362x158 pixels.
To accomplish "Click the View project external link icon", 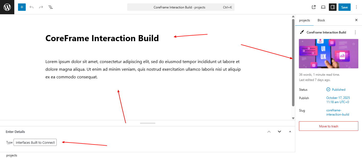I will 314,7.
